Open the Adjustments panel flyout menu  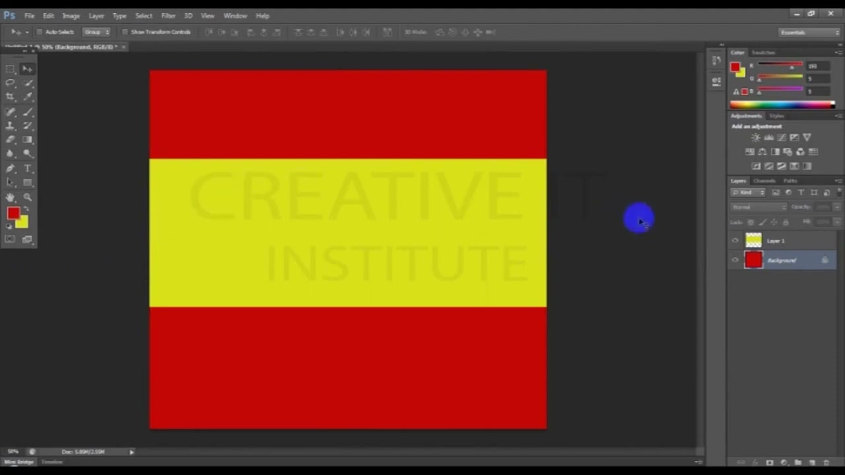point(838,116)
